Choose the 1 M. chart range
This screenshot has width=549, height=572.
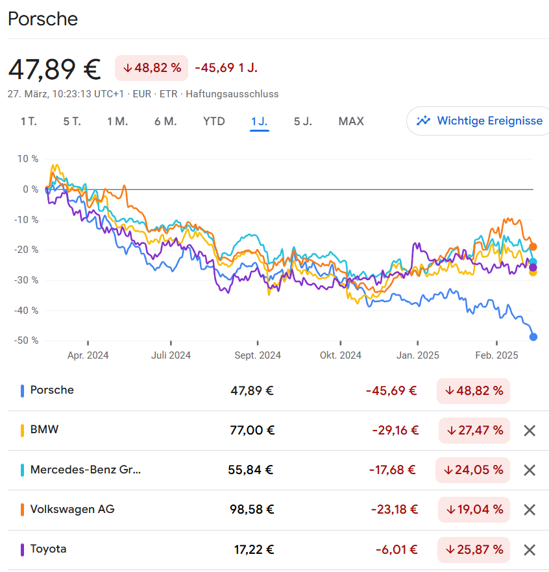coord(117,121)
